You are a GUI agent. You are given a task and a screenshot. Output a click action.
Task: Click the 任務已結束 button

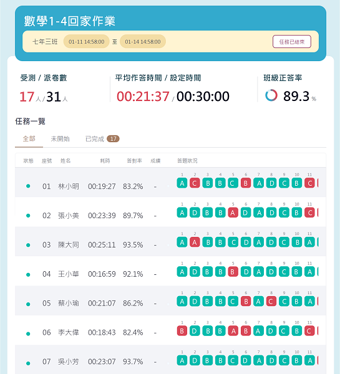coord(292,42)
